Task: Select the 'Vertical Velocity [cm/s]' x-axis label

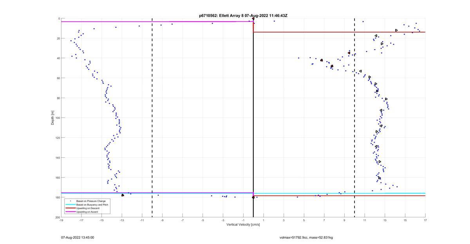Action: [243, 224]
